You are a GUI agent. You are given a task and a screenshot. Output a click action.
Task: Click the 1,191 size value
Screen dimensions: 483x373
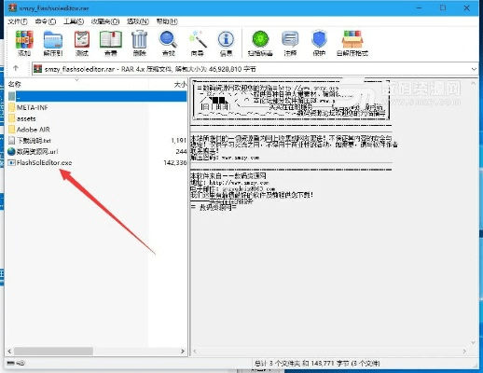pos(178,141)
